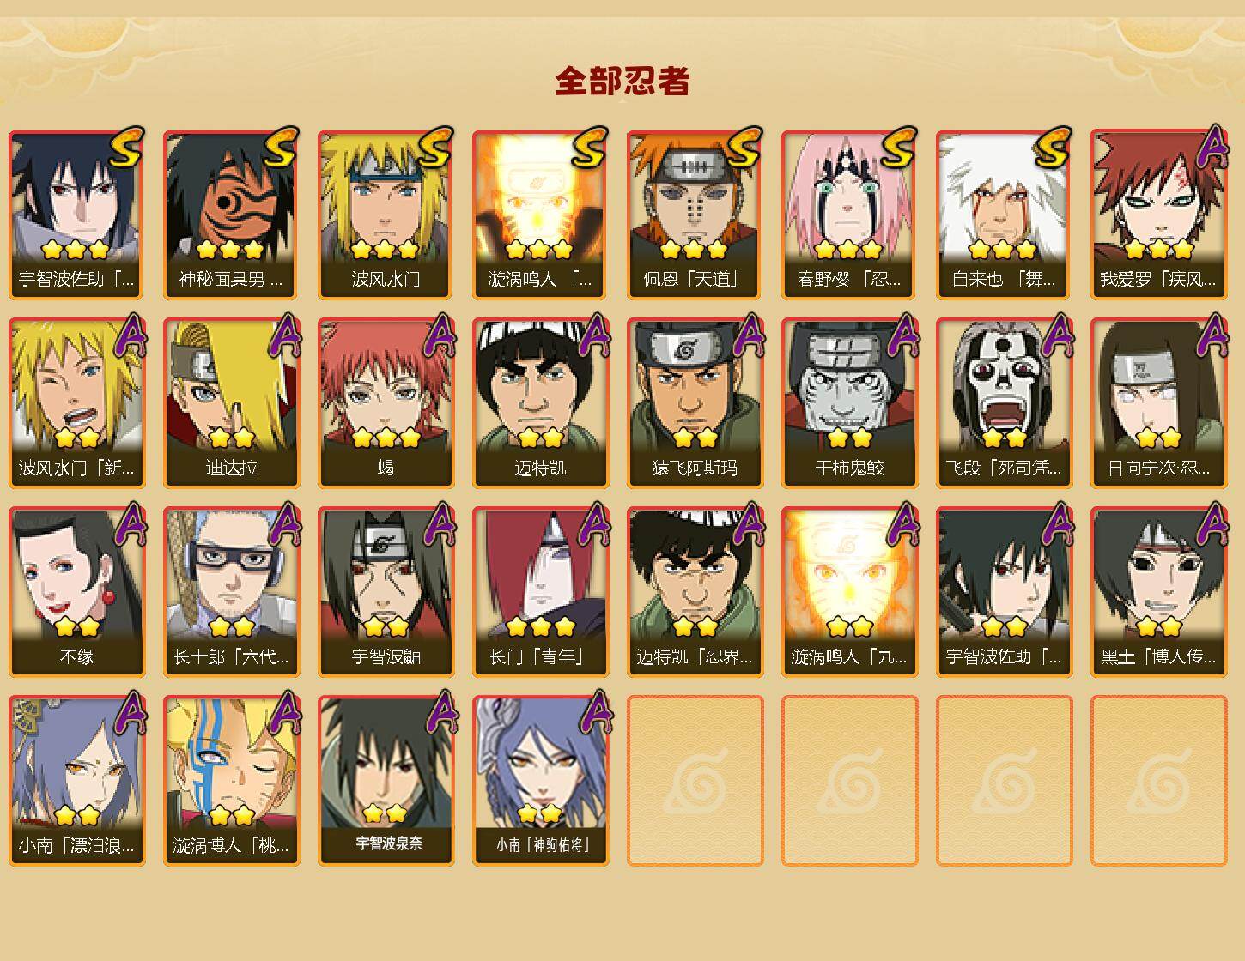The height and width of the screenshot is (961, 1245).
Task: Click the 迪达拉 ninja card
Action: (231, 403)
